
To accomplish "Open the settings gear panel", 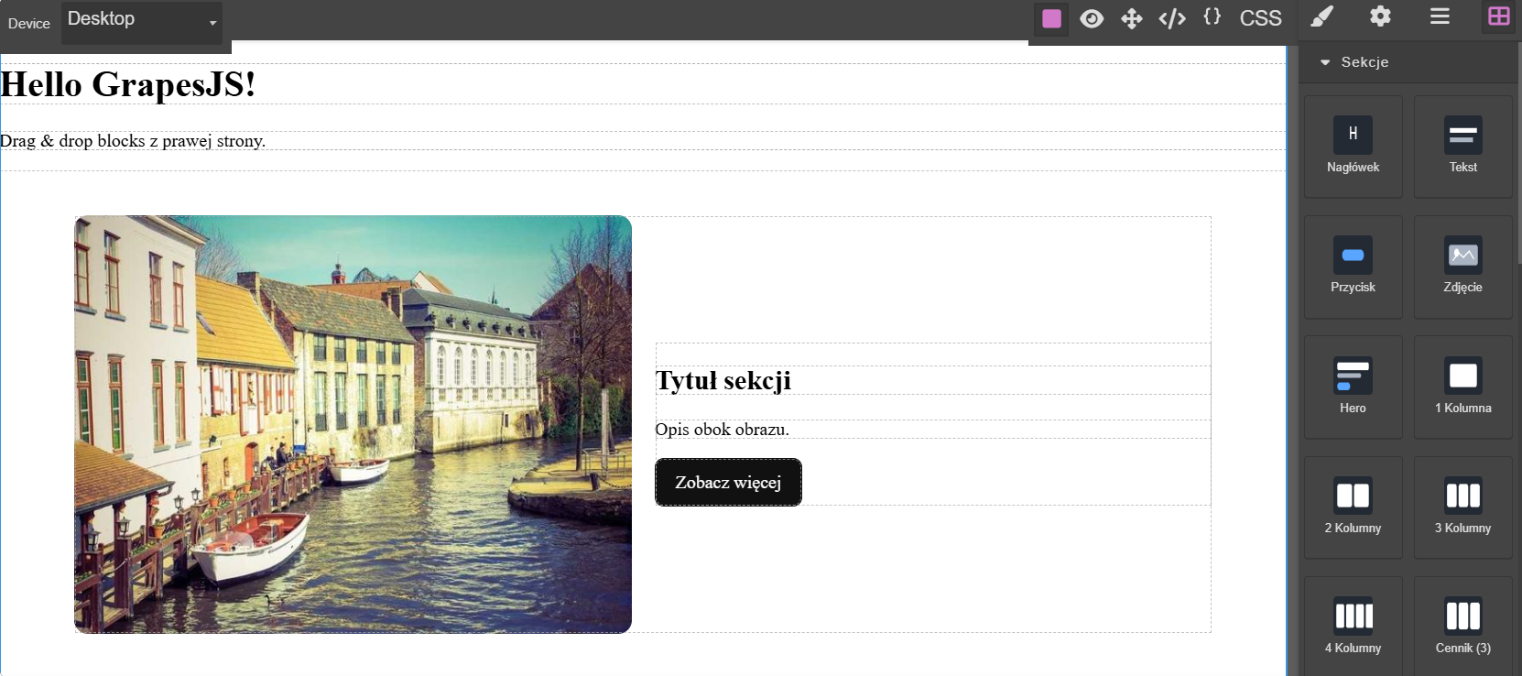I will tap(1380, 16).
